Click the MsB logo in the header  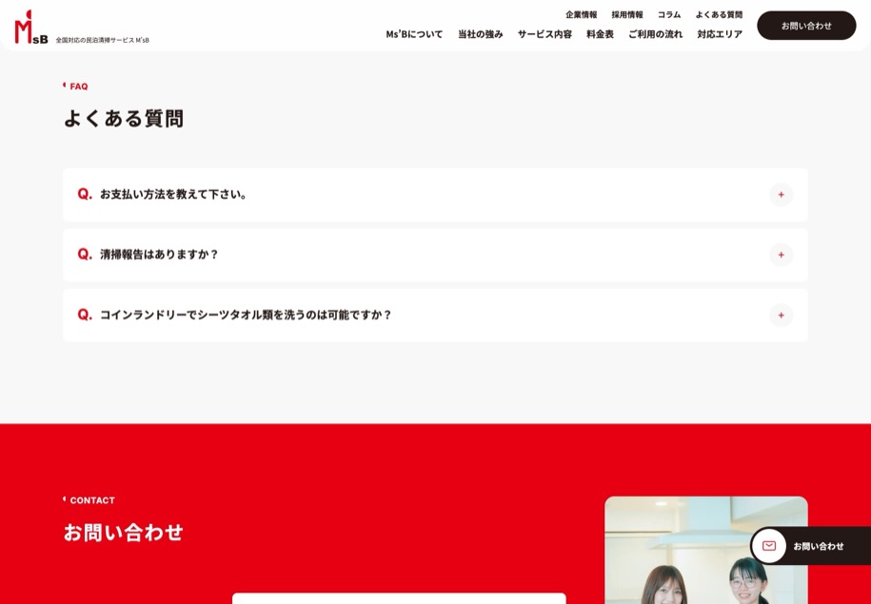pyautogui.click(x=31, y=27)
